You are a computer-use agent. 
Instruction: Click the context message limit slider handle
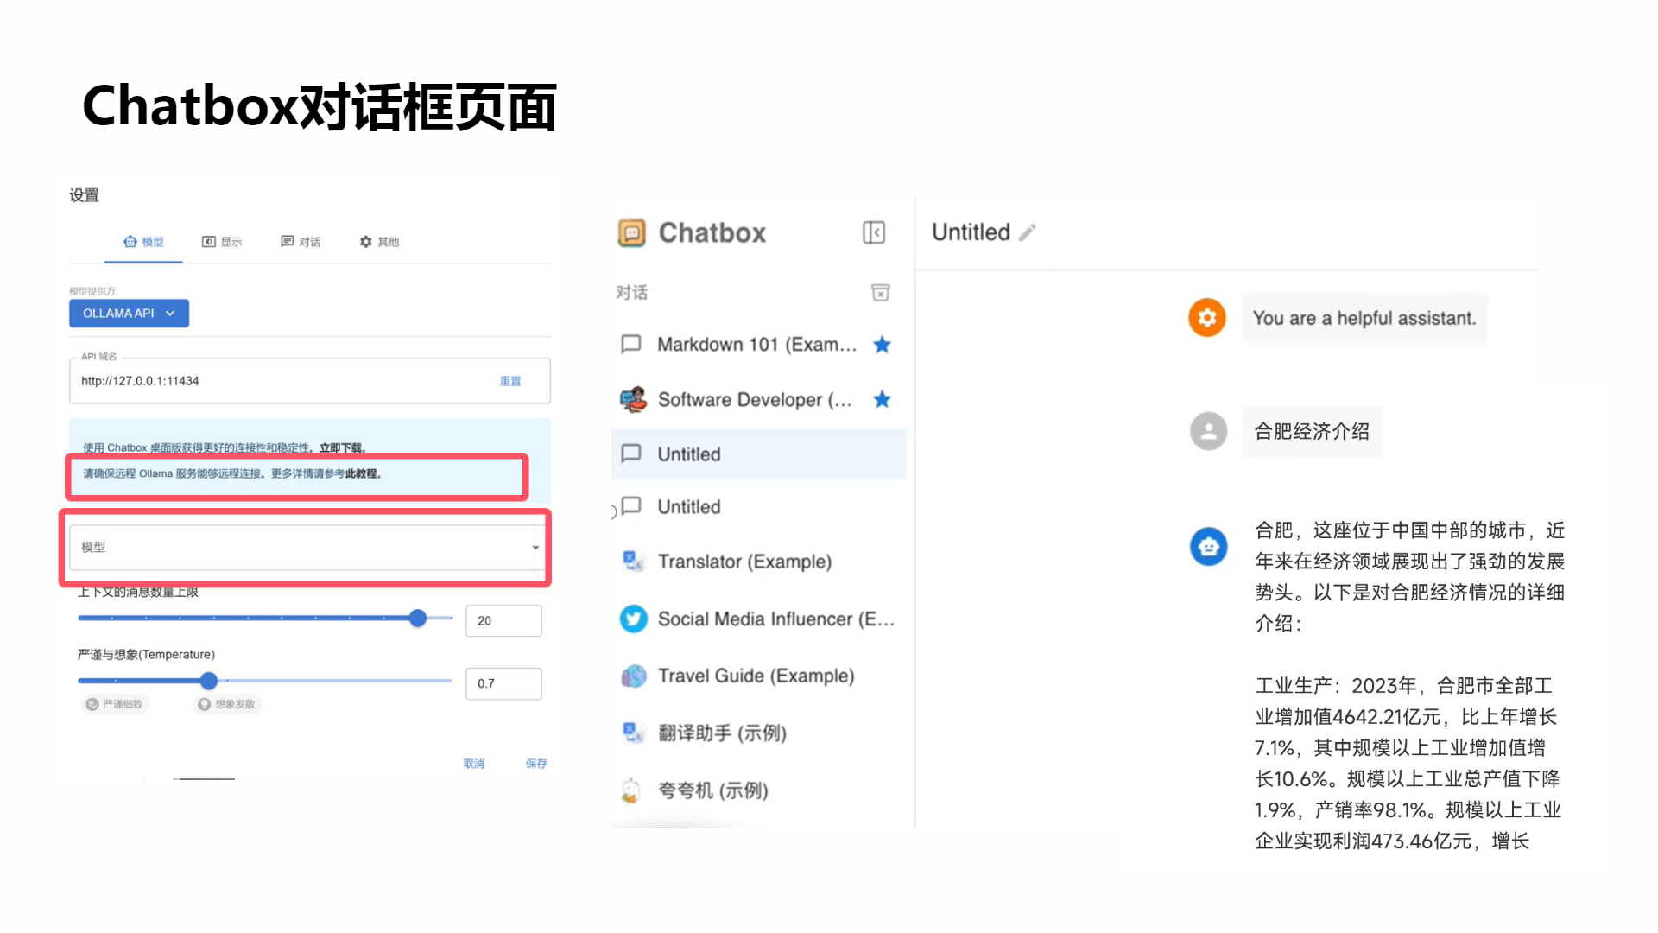point(418,618)
